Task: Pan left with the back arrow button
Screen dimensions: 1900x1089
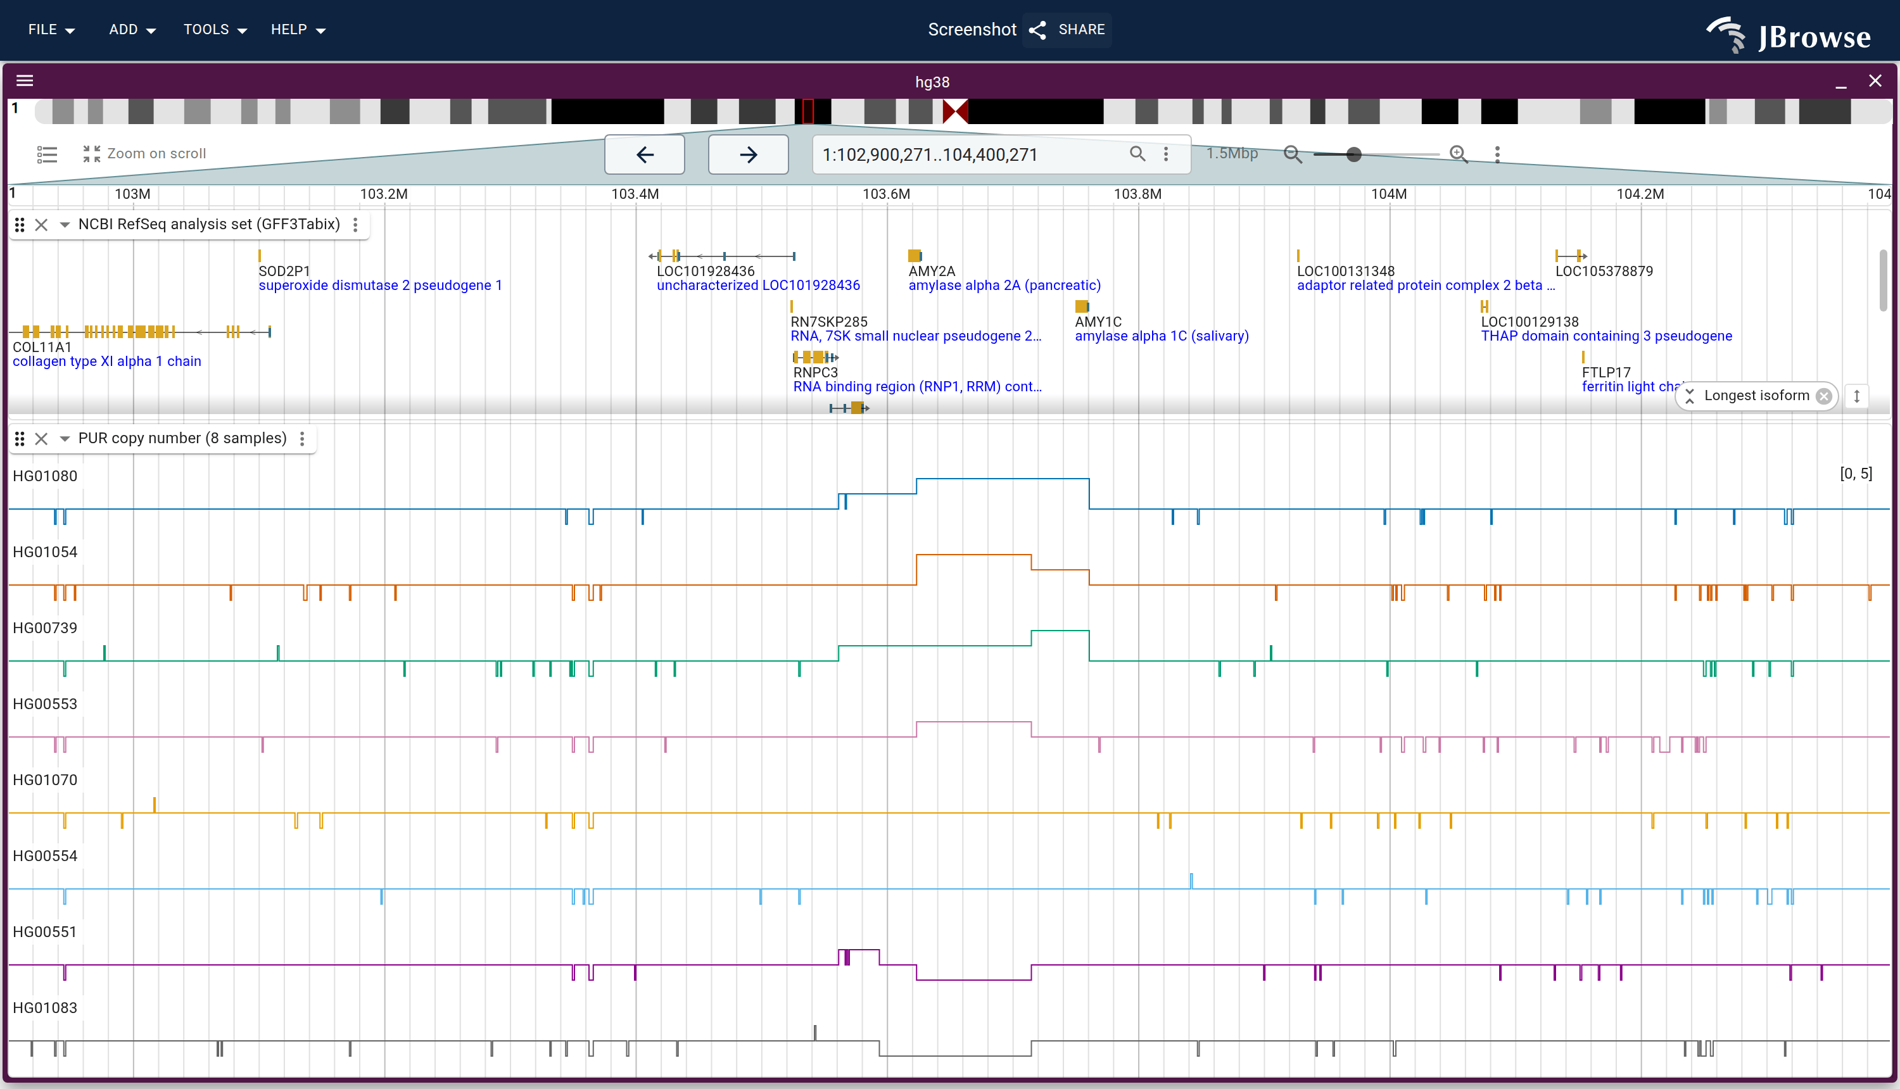Action: [645, 155]
